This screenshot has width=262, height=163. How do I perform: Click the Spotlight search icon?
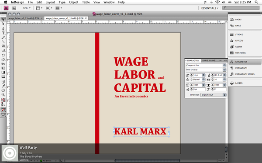click(x=256, y=2)
